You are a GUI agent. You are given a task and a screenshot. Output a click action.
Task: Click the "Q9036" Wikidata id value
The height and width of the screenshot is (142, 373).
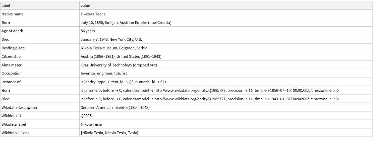pos(86,116)
